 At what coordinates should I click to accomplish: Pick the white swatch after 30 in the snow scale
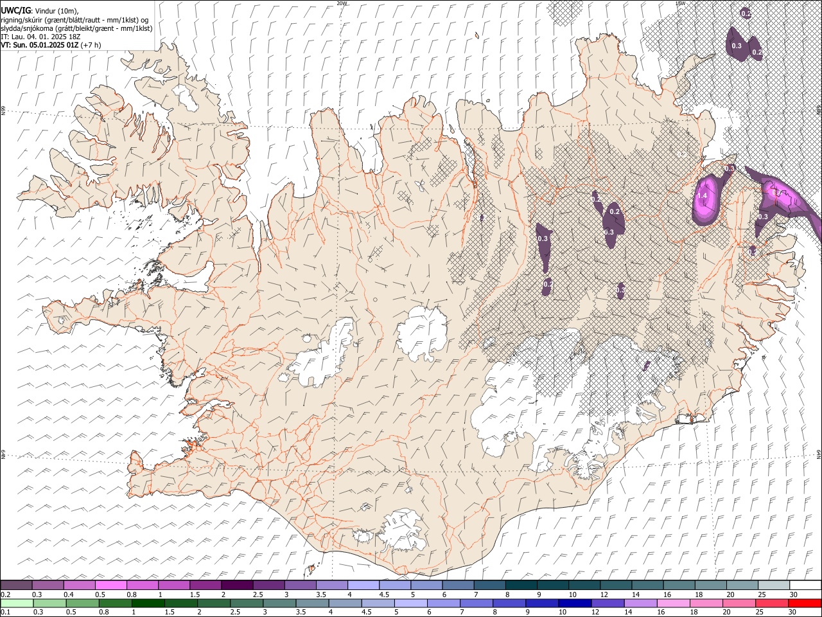point(805,585)
